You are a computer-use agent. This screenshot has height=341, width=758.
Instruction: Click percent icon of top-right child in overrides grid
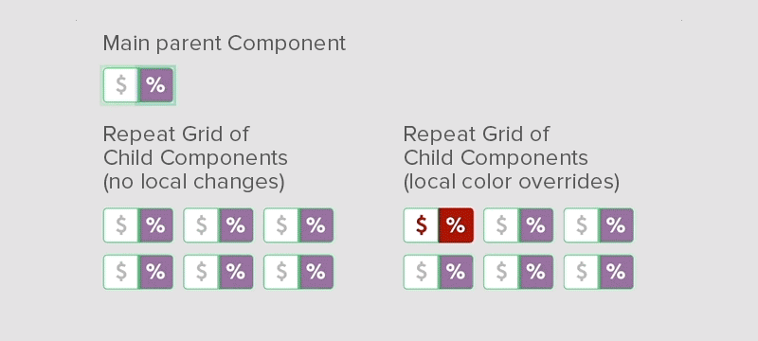617,225
